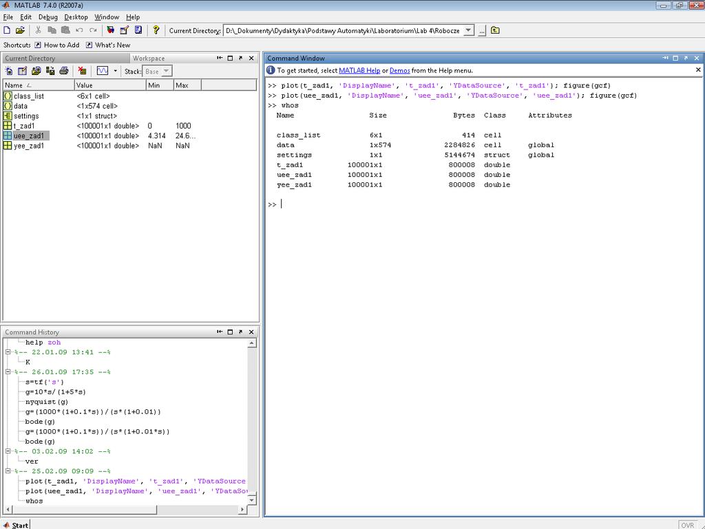The height and width of the screenshot is (529, 705).
Task: Select the uee_zad1 variable
Action: 29,136
